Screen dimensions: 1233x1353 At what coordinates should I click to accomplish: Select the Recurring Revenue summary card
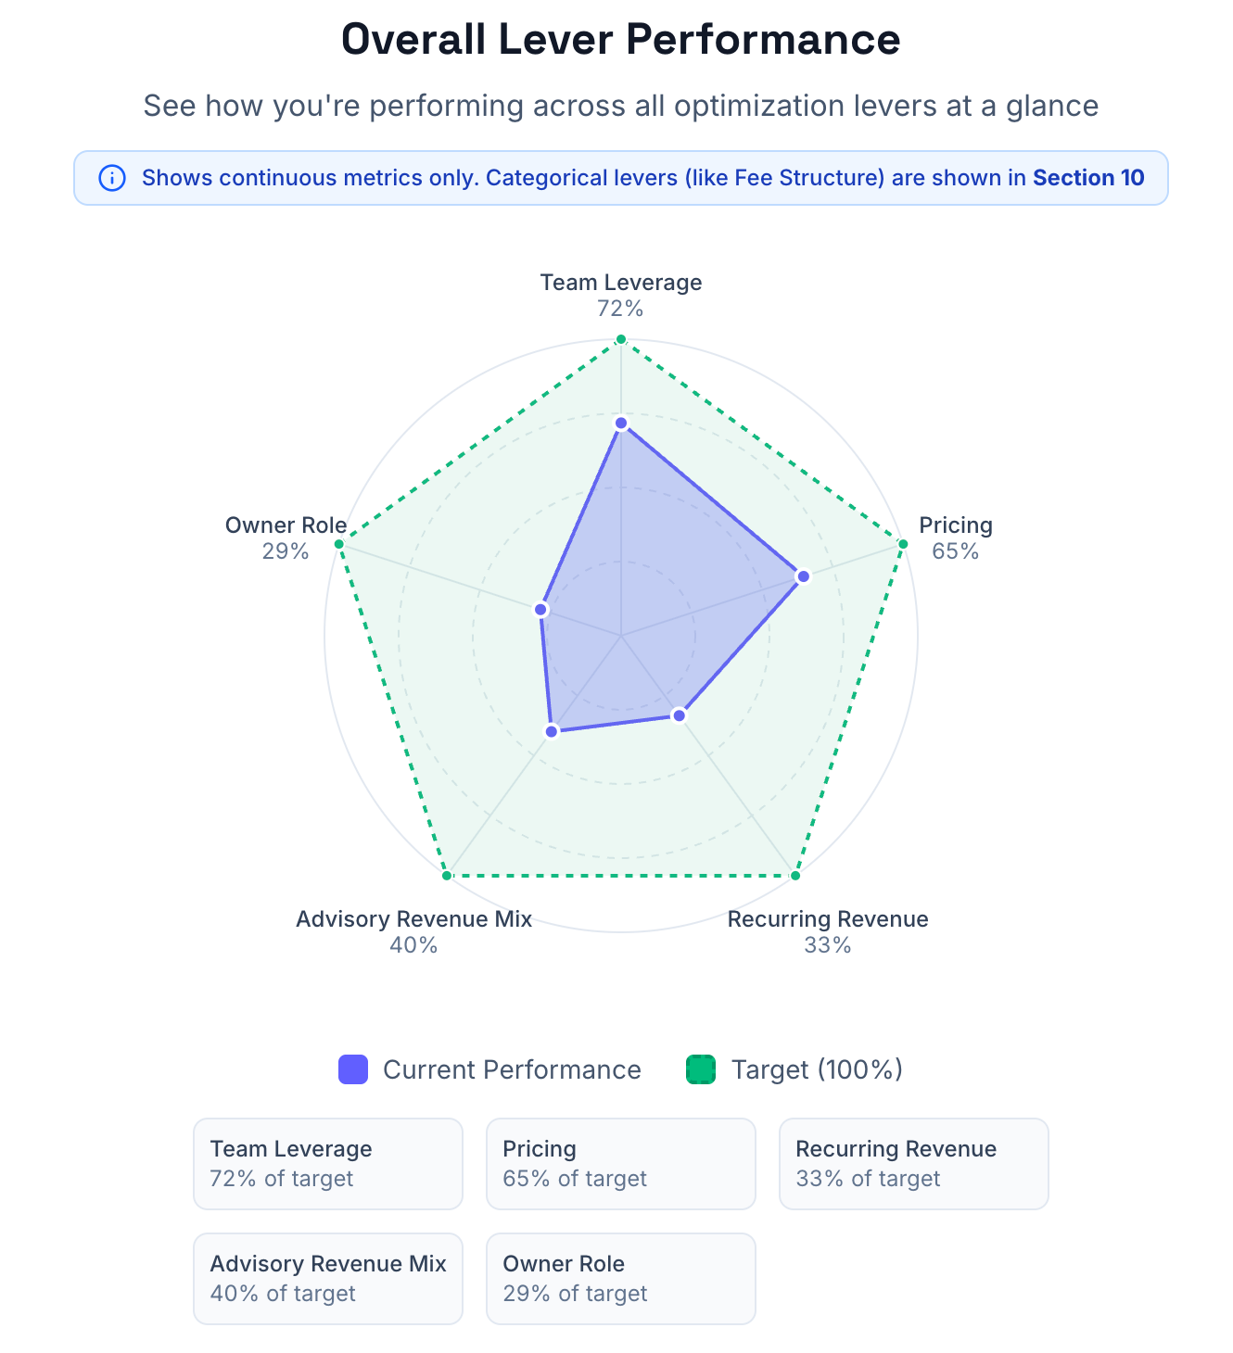913,1163
